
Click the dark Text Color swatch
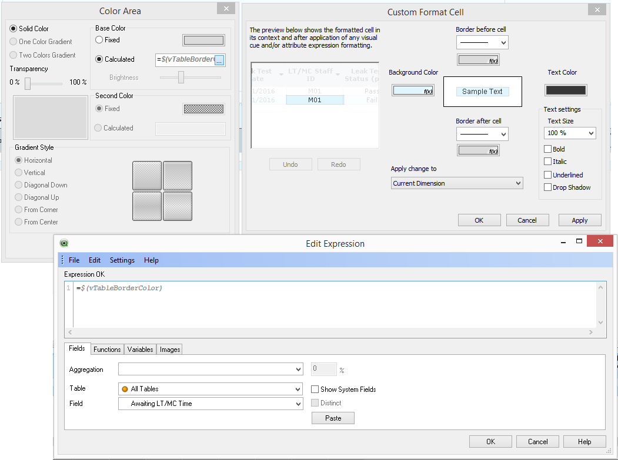pos(566,90)
